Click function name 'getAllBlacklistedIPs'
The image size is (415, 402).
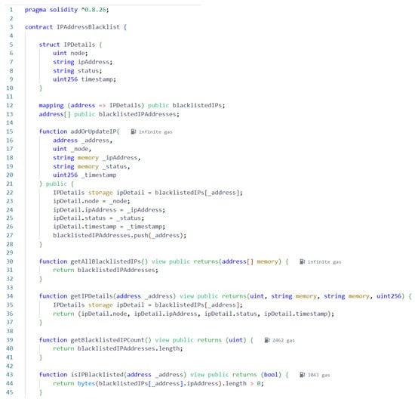(x=106, y=261)
